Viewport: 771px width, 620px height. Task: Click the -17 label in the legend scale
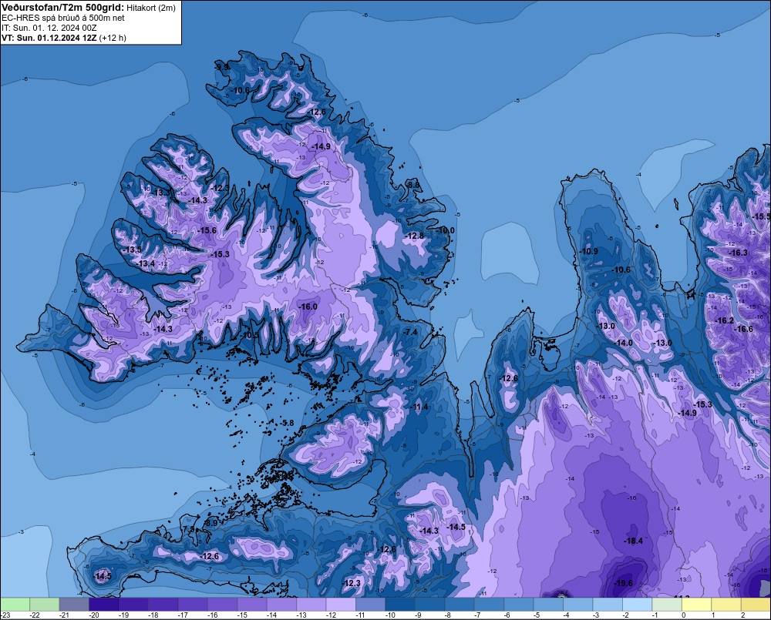(183, 615)
